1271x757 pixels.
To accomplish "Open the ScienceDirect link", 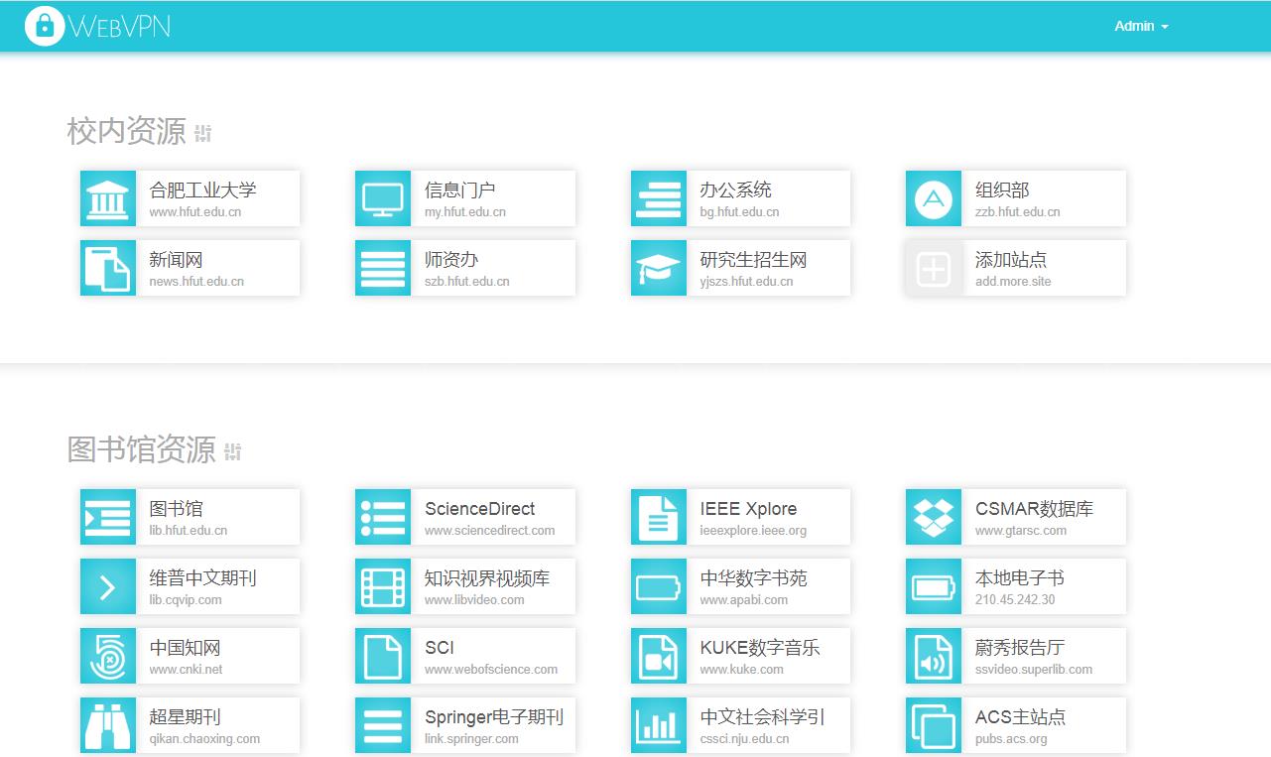I will point(479,508).
